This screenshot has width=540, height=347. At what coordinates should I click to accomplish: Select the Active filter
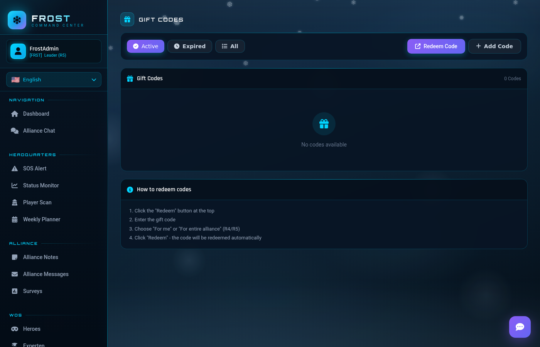click(x=145, y=46)
